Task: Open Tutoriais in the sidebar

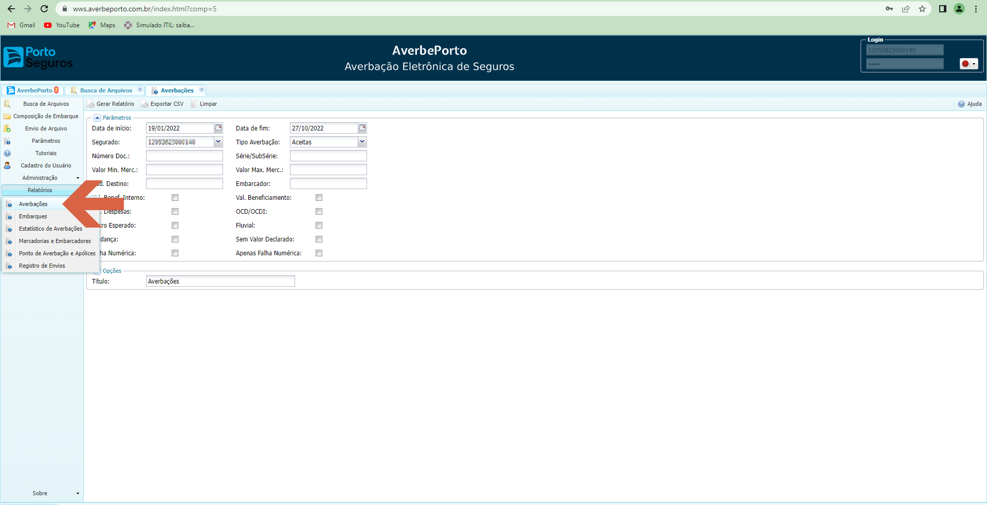Action: 42,153
